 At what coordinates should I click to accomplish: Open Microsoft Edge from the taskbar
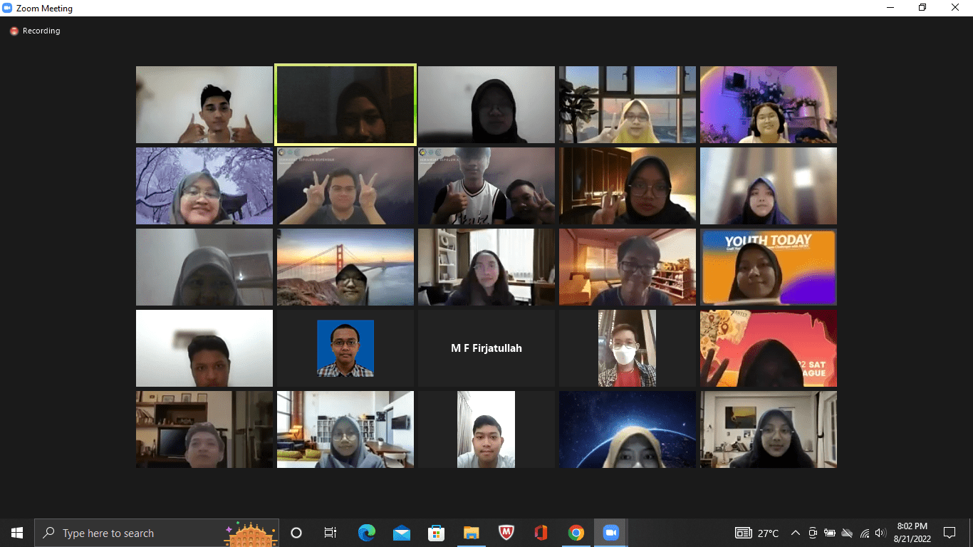[x=367, y=533]
